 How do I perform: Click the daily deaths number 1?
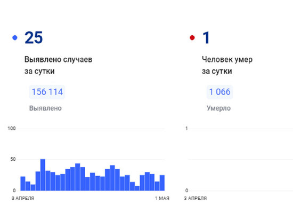point(206,37)
